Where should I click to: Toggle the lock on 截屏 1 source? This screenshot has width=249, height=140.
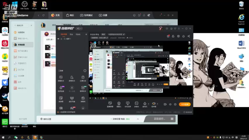tap(61, 39)
